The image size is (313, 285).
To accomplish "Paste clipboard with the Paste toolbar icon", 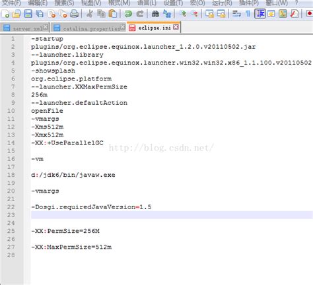I will coord(113,14).
